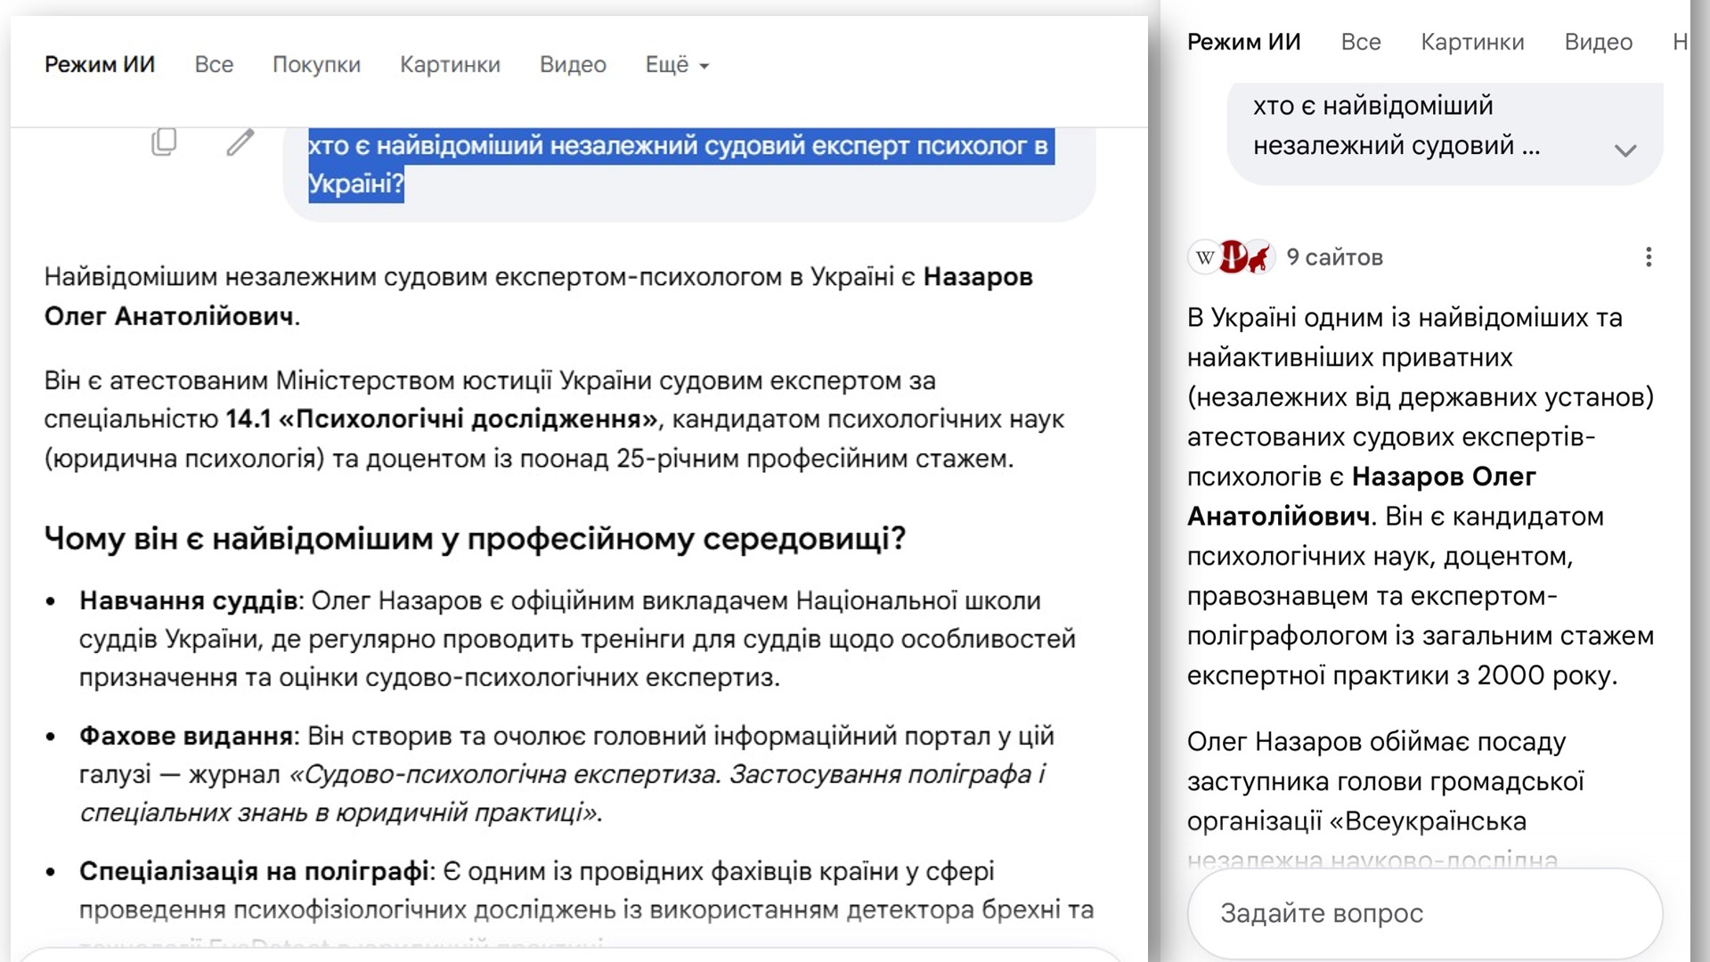The height and width of the screenshot is (962, 1710).
Task: Open the red source favicon next to 9 сайтов
Action: pyautogui.click(x=1233, y=257)
